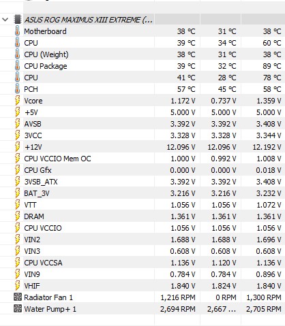Select the PCH sensor label
The width and height of the screenshot is (285, 326).
tap(31, 89)
